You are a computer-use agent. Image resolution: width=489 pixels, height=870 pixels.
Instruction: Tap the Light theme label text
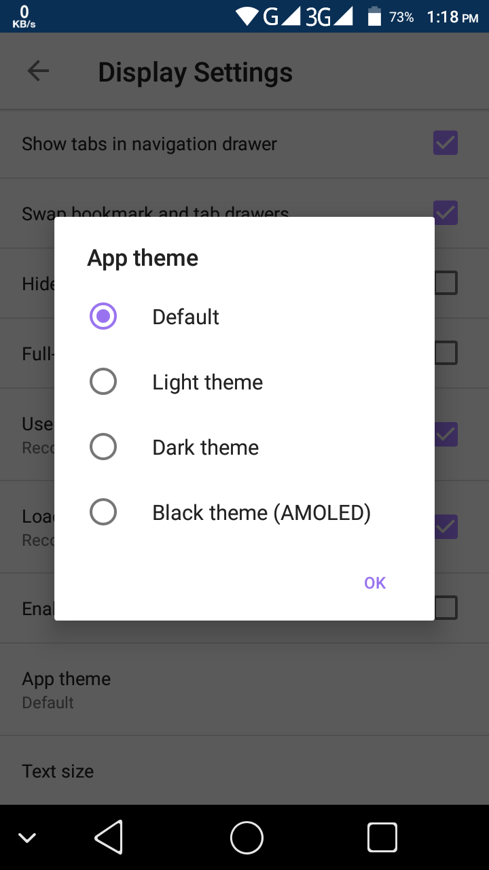[x=207, y=382]
